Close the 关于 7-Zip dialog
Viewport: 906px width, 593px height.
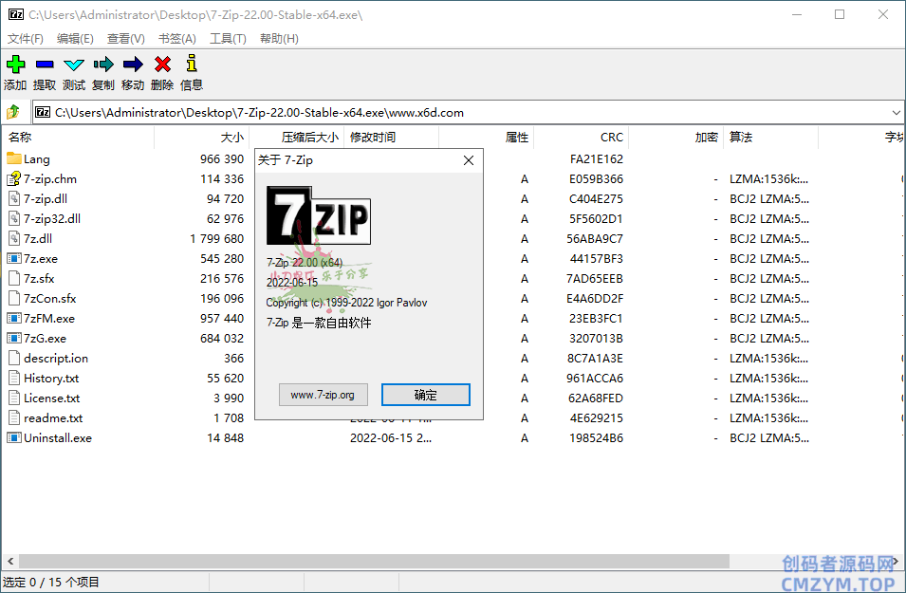[468, 160]
